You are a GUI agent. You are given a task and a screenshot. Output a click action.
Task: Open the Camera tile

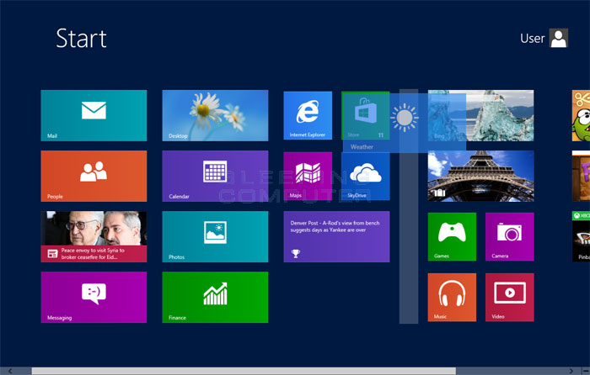point(509,236)
